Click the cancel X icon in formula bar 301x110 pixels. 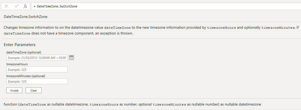point(7,6)
